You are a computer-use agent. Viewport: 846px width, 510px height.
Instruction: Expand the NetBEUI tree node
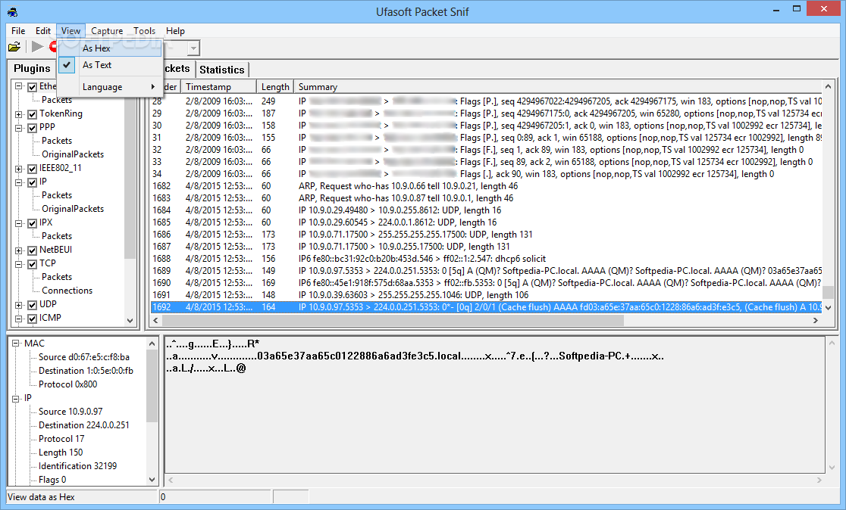[19, 250]
